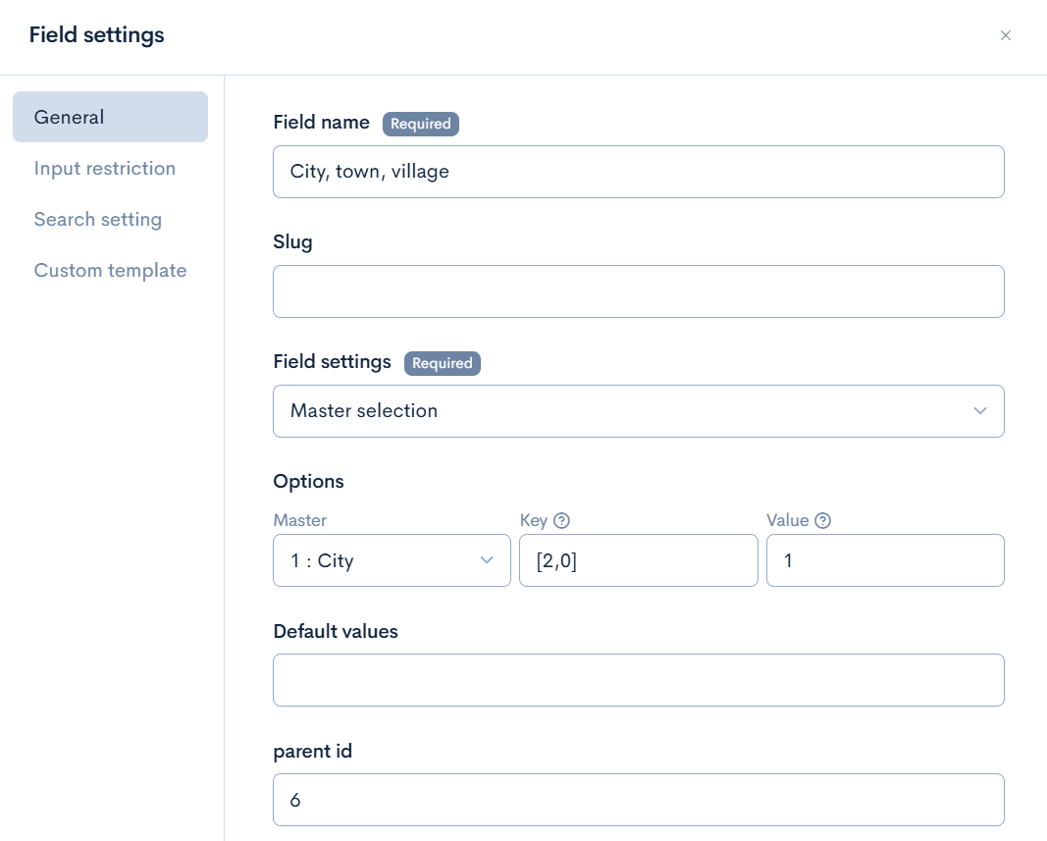Click the chevron on Field settings selector

click(979, 411)
